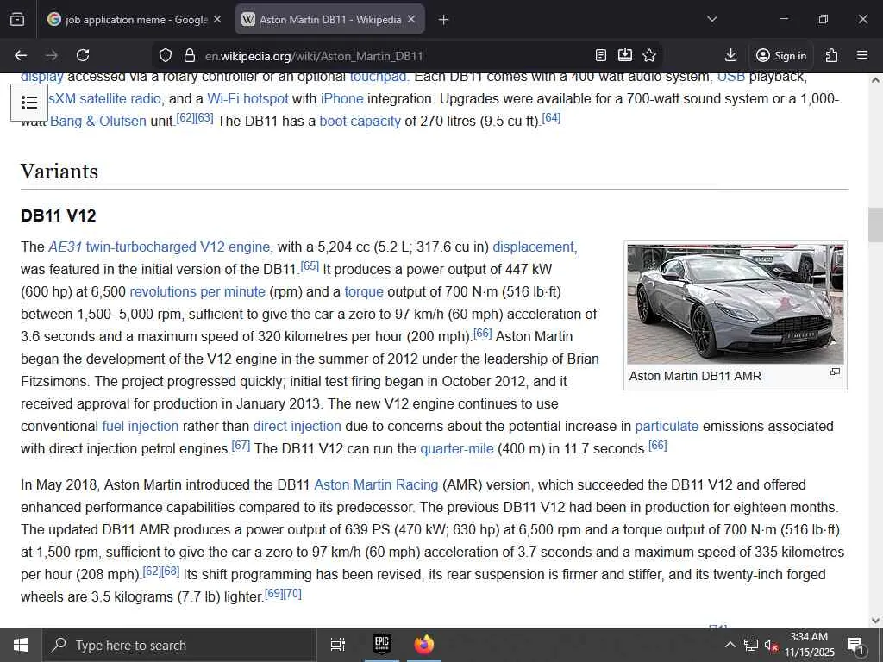Toggle the Wikipedia table of contents

(x=29, y=103)
